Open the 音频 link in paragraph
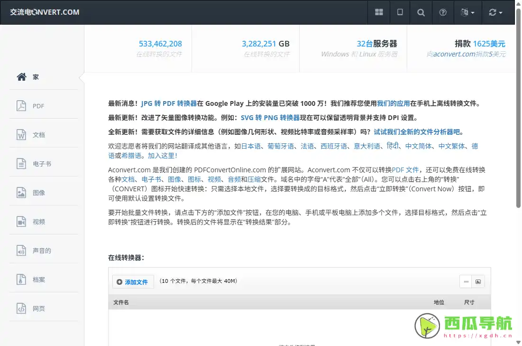522x346 pixels. pyautogui.click(x=234, y=179)
